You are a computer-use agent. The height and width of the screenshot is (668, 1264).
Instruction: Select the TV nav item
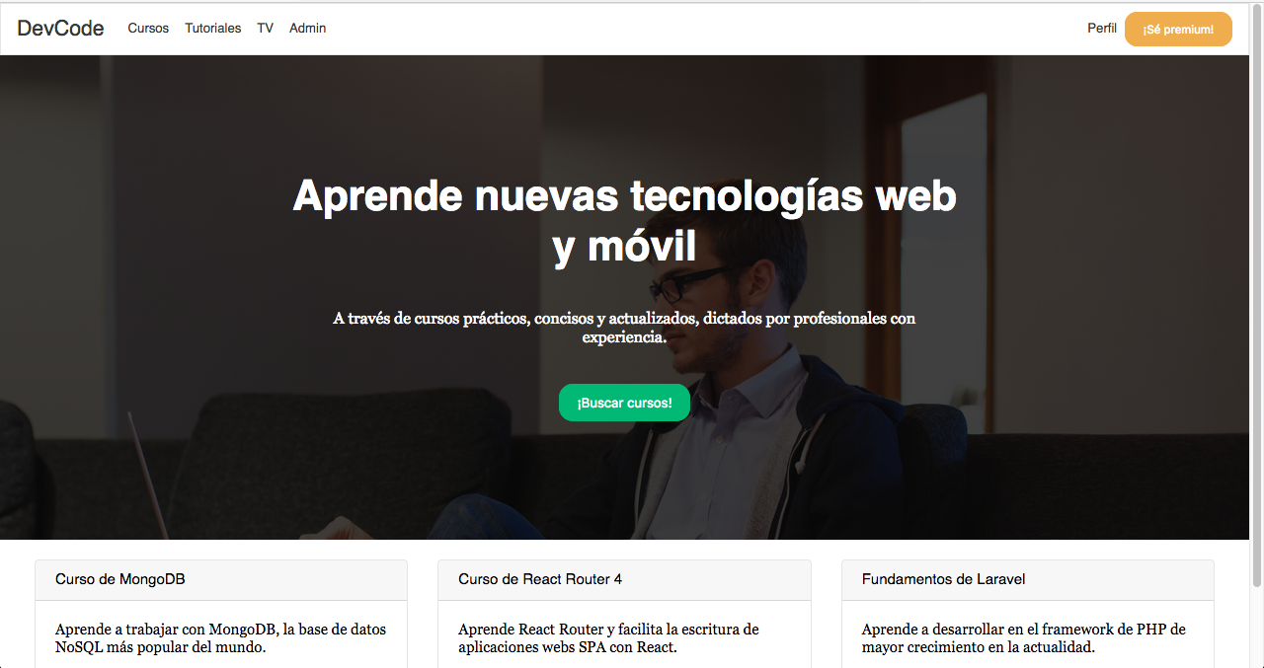point(266,29)
